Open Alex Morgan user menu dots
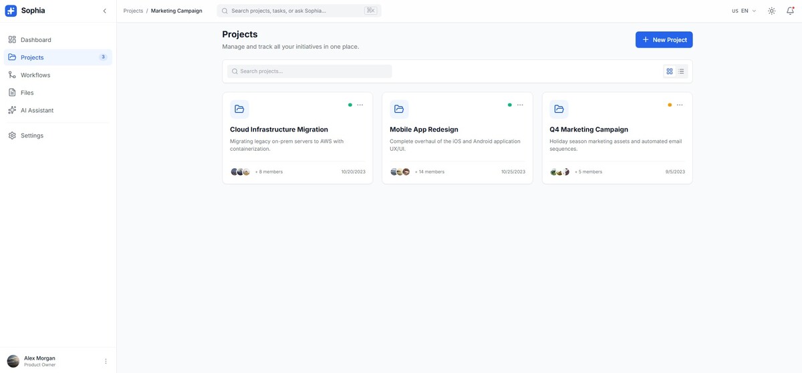802x373 pixels. click(106, 361)
